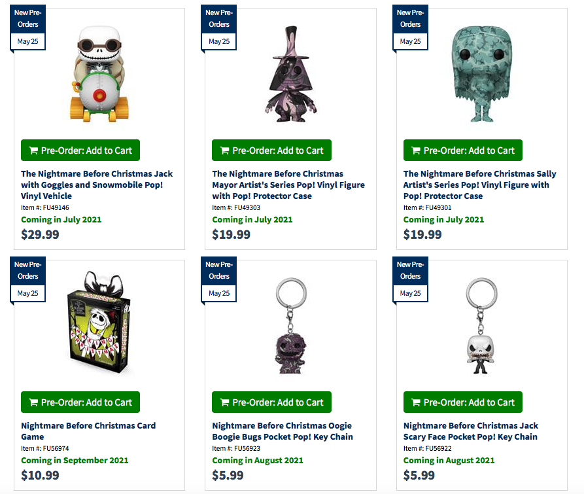The image size is (584, 494).
Task: Open Jack with Goggles and Snowmobile title link
Action: (97, 185)
